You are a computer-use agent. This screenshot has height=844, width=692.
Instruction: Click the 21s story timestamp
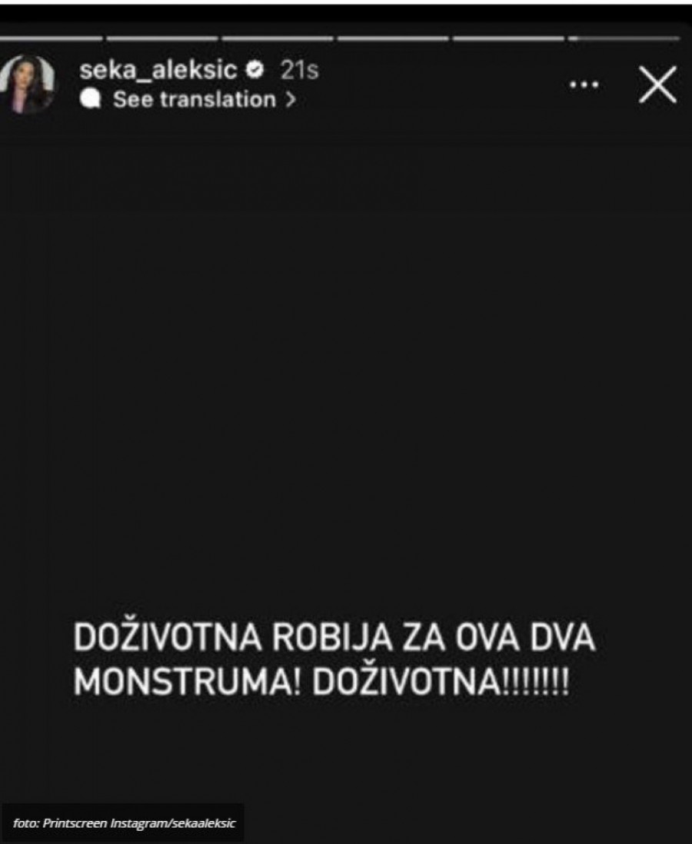(299, 70)
